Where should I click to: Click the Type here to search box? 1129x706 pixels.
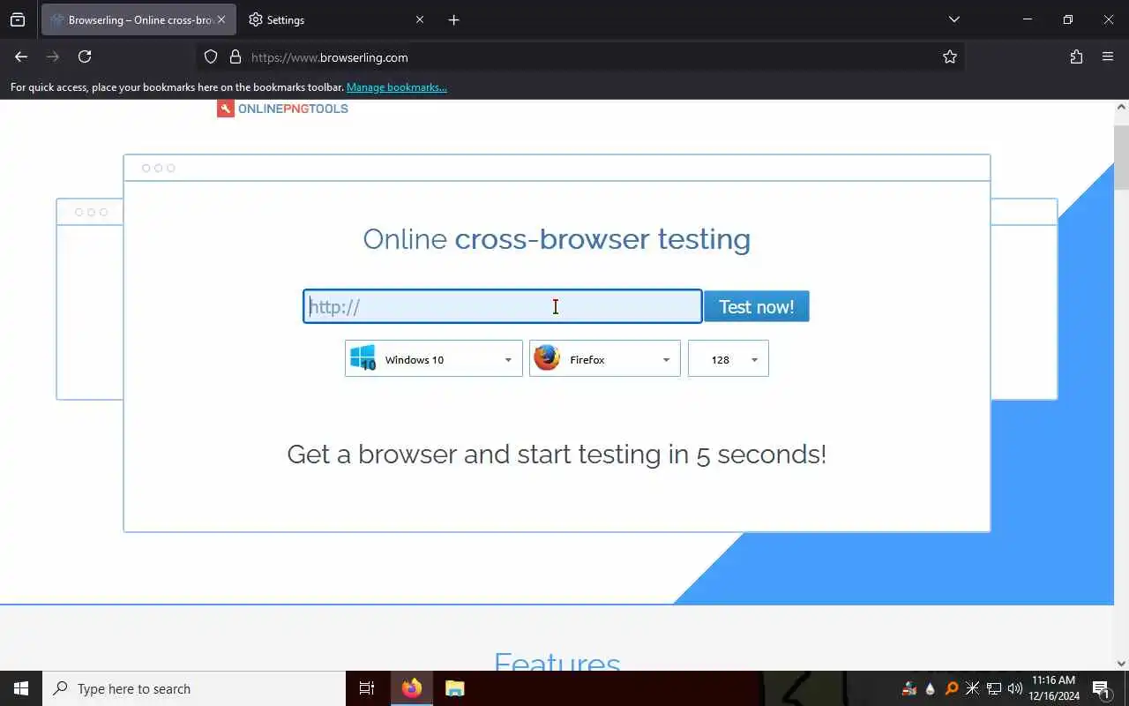(194, 688)
